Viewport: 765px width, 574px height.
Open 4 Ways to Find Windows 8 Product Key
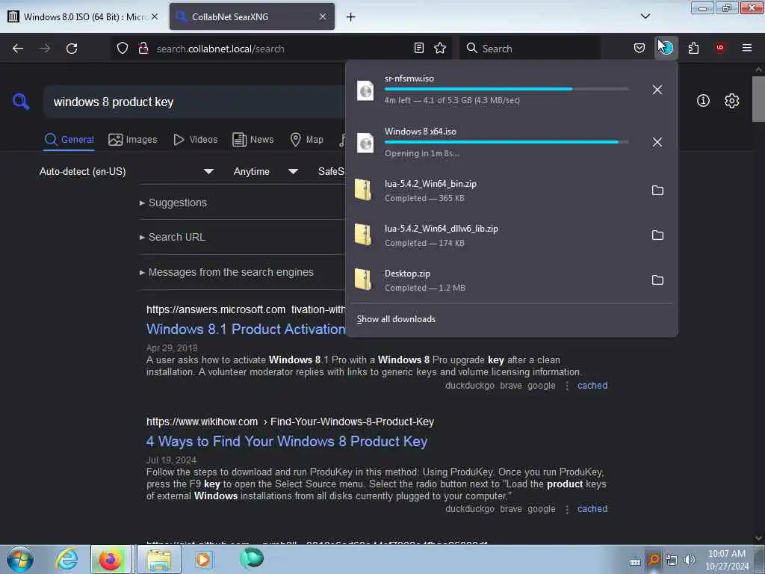click(287, 441)
